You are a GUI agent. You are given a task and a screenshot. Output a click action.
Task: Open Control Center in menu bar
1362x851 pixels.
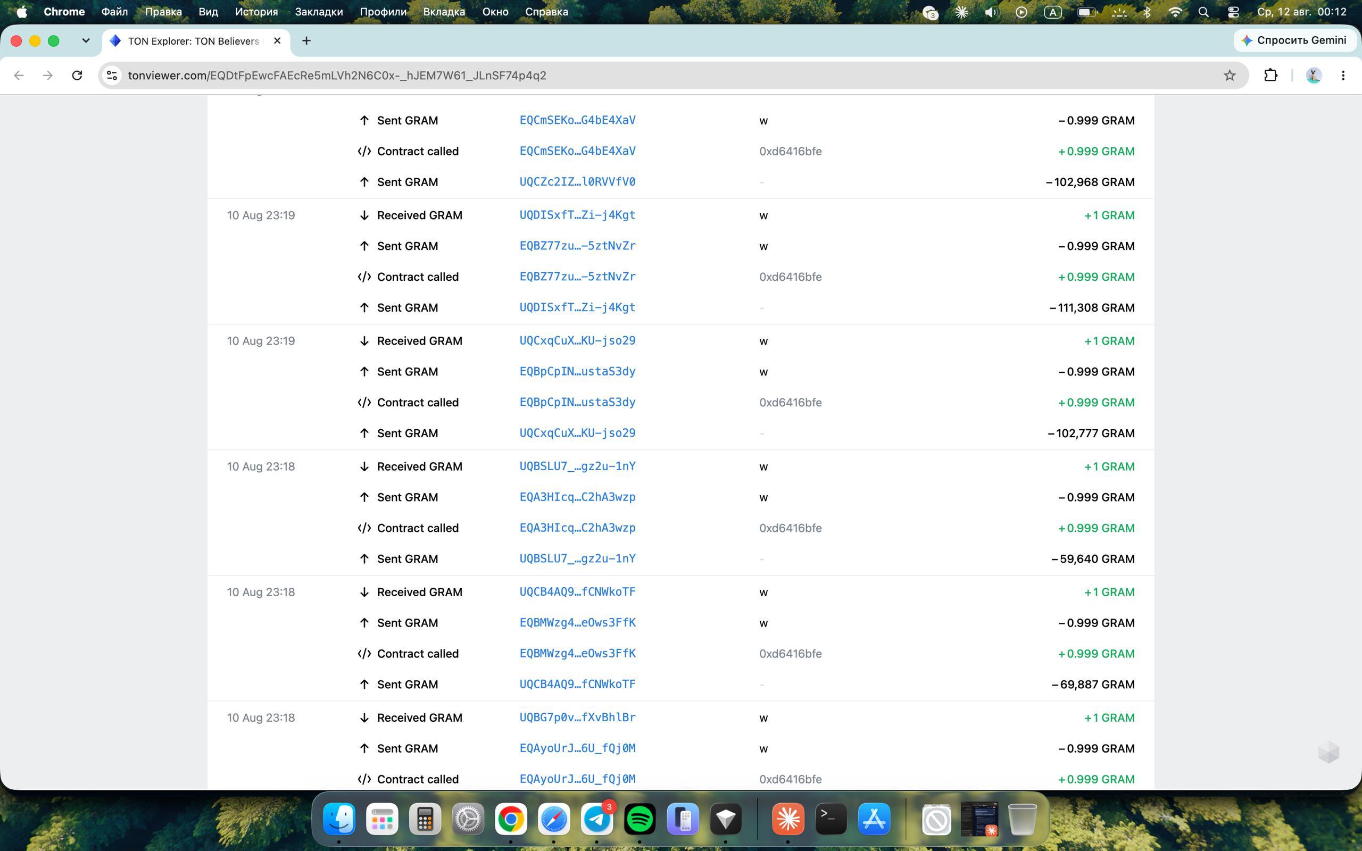coord(1233,12)
